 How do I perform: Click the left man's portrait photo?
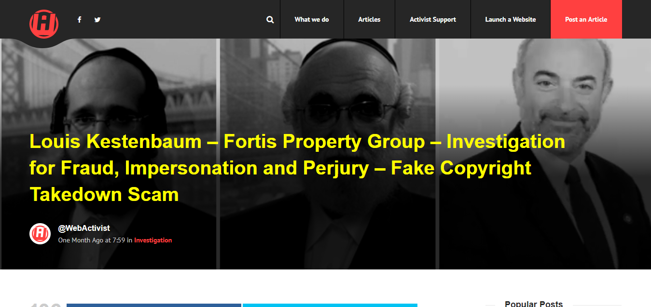click(110, 154)
